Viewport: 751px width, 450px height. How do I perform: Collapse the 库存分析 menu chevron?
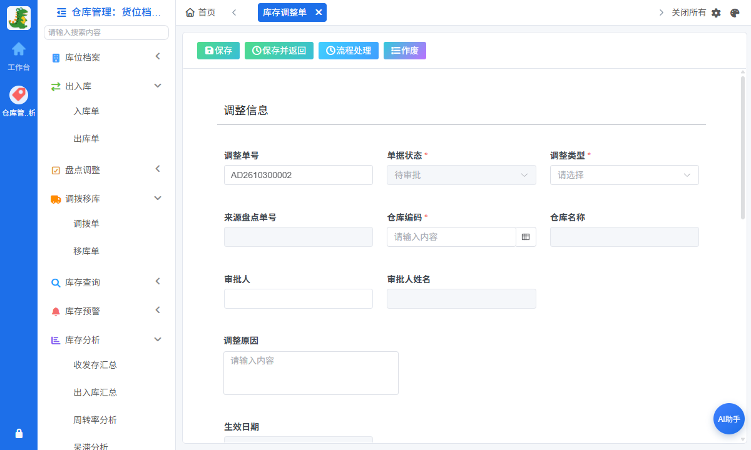[158, 339]
